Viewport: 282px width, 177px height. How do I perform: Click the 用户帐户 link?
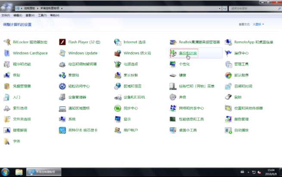coord(130,130)
